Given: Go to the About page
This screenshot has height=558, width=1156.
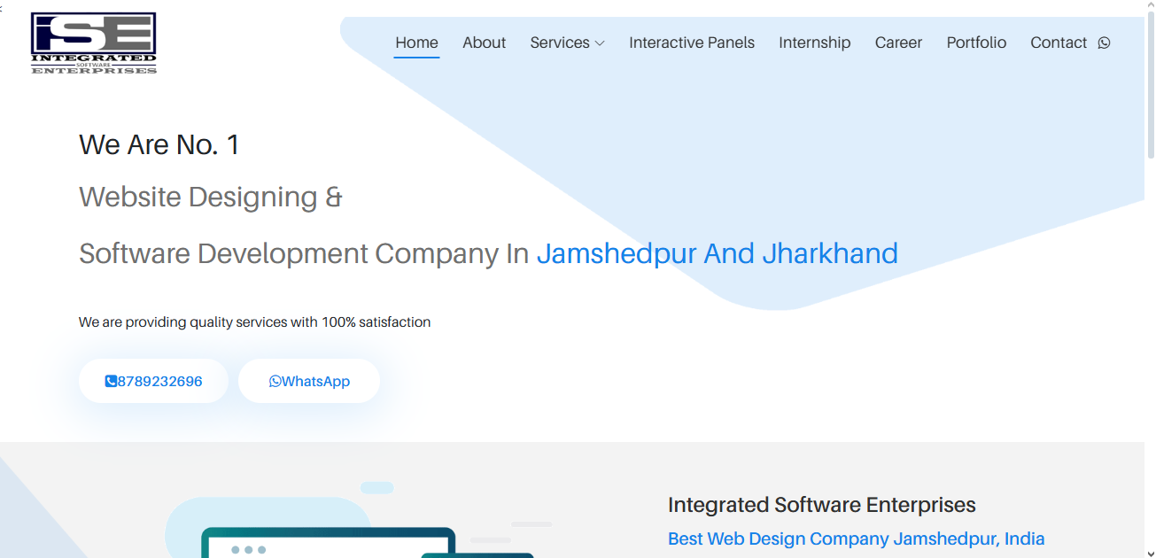Looking at the screenshot, I should (484, 43).
